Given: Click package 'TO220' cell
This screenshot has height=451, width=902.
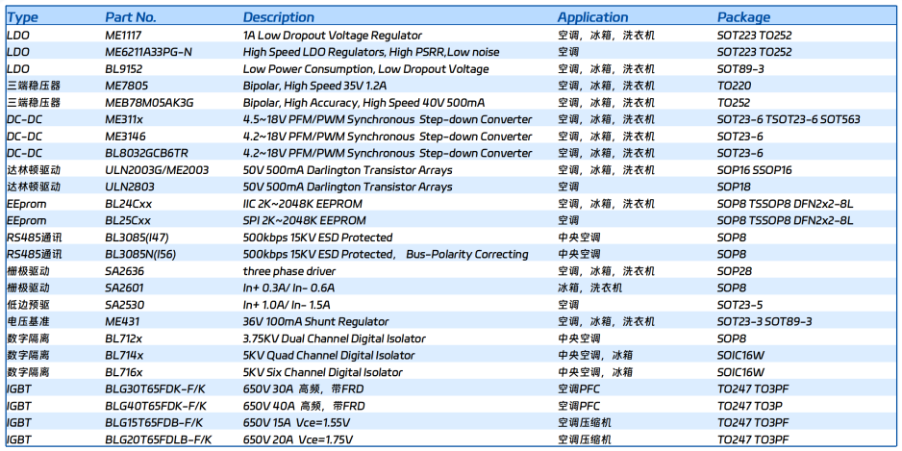Looking at the screenshot, I should [734, 86].
